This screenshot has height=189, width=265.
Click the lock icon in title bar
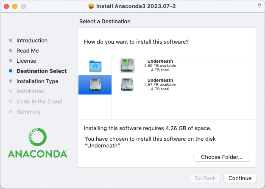[259, 6]
